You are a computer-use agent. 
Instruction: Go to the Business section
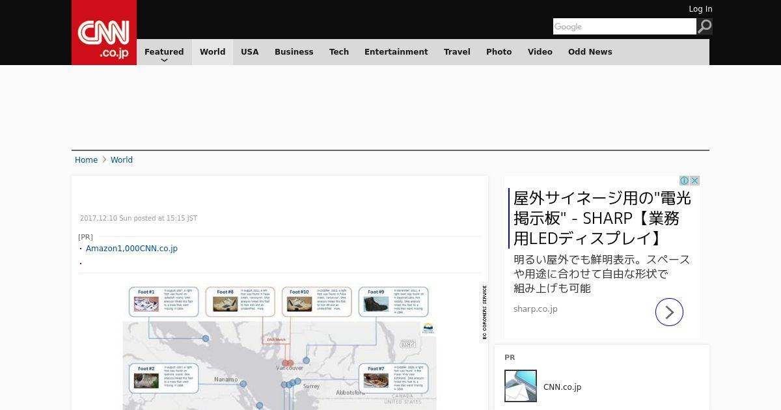(294, 52)
